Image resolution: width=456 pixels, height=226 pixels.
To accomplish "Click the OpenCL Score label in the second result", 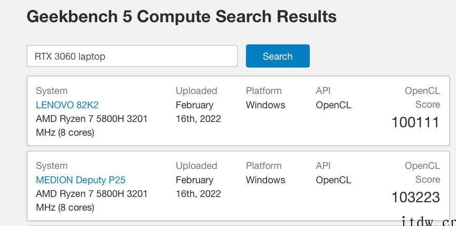I will pyautogui.click(x=422, y=173).
